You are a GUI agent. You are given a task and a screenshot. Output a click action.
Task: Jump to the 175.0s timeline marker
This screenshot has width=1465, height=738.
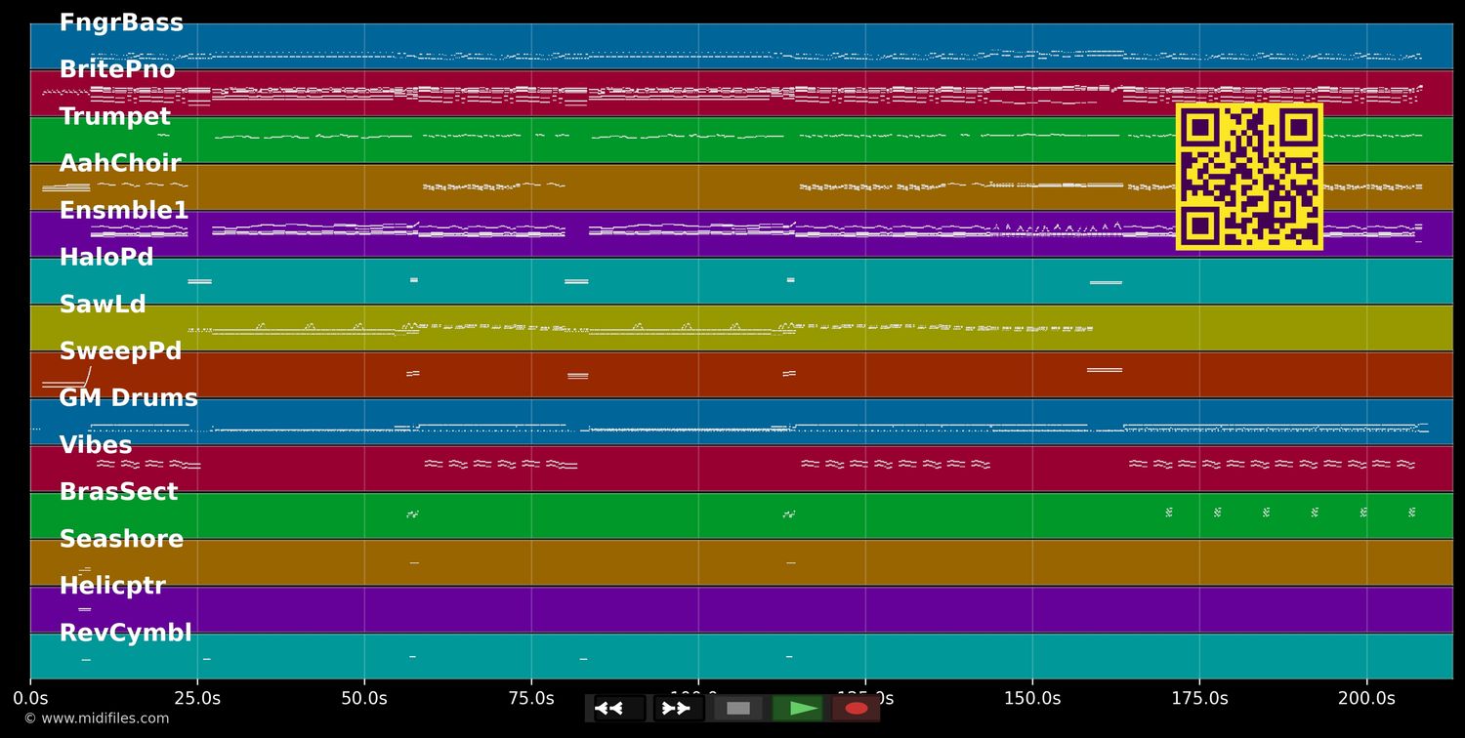click(1201, 698)
